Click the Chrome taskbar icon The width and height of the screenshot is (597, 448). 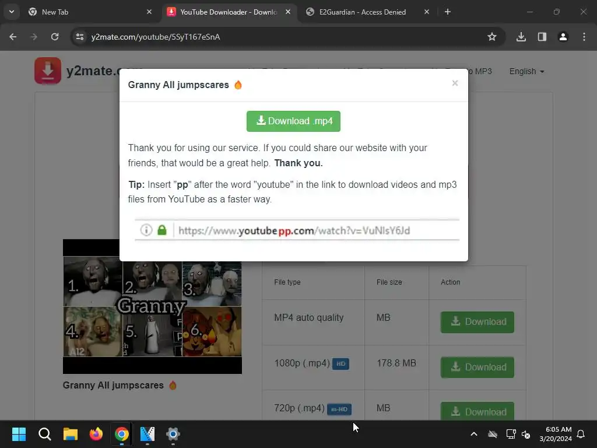(122, 434)
